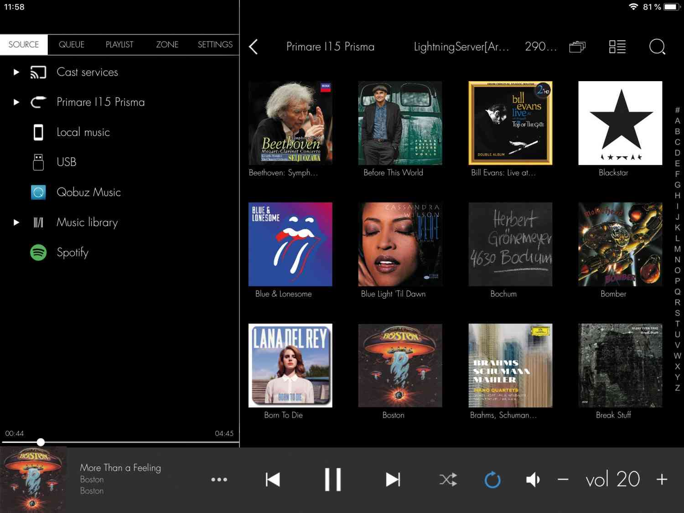Click the 04:45 track duration

(224, 434)
